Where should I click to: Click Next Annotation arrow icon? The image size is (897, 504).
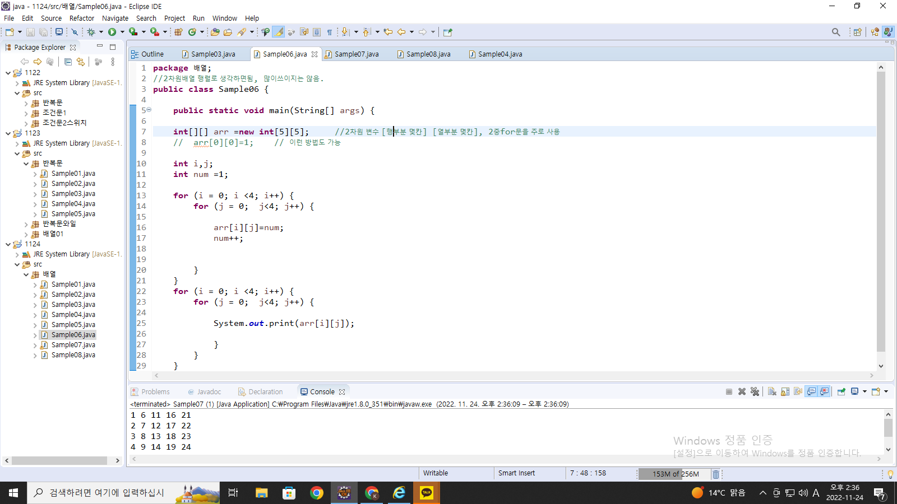[x=345, y=32]
